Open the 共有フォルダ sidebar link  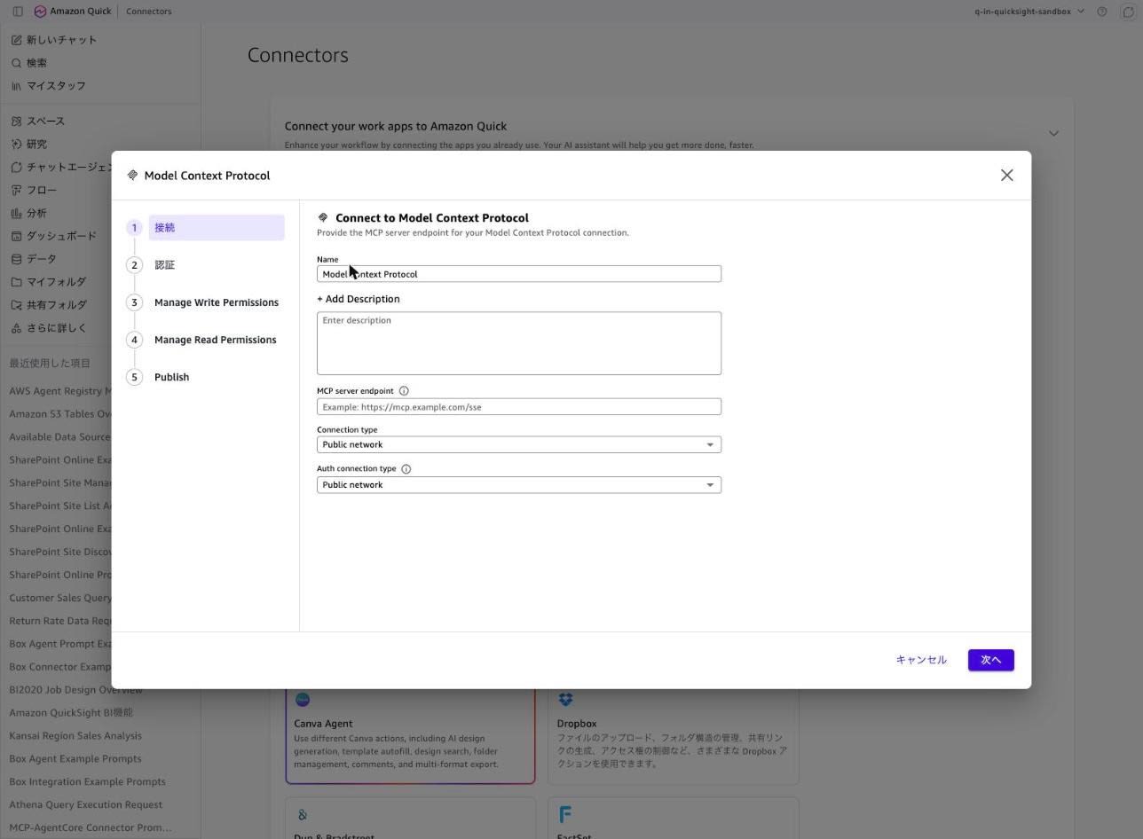pos(57,306)
